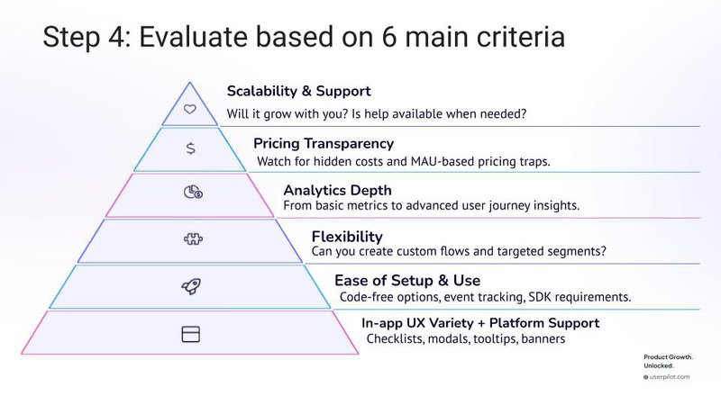Click the slide title Step 4 text
This screenshot has height=405, width=721.
click(304, 37)
